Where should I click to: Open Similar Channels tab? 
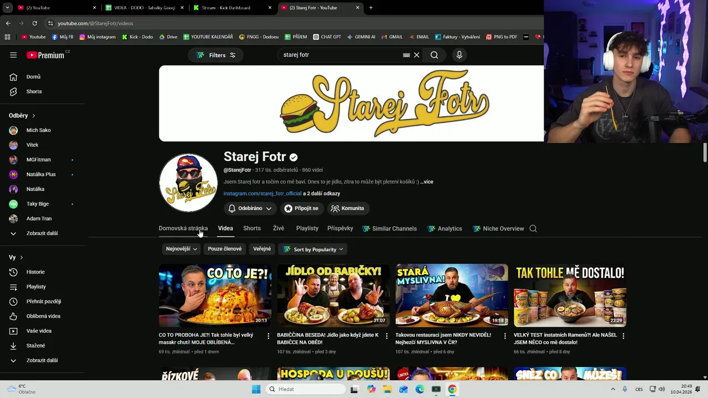tap(389, 228)
